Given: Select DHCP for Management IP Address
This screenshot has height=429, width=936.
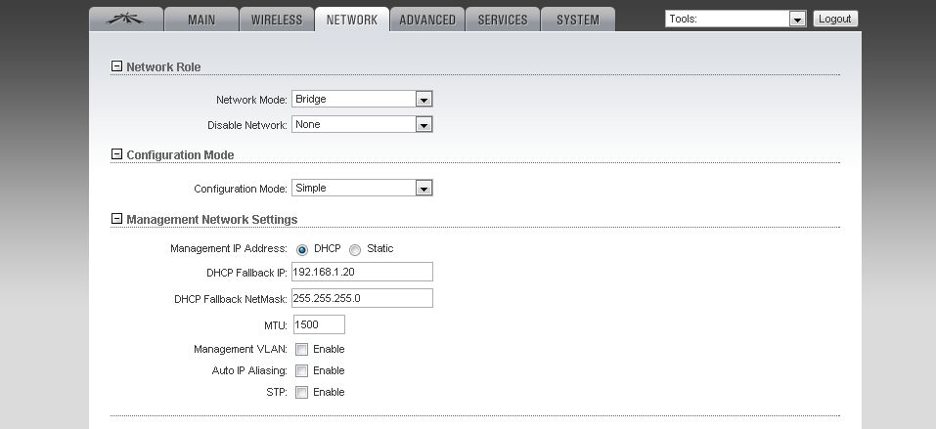Looking at the screenshot, I should tap(302, 249).
